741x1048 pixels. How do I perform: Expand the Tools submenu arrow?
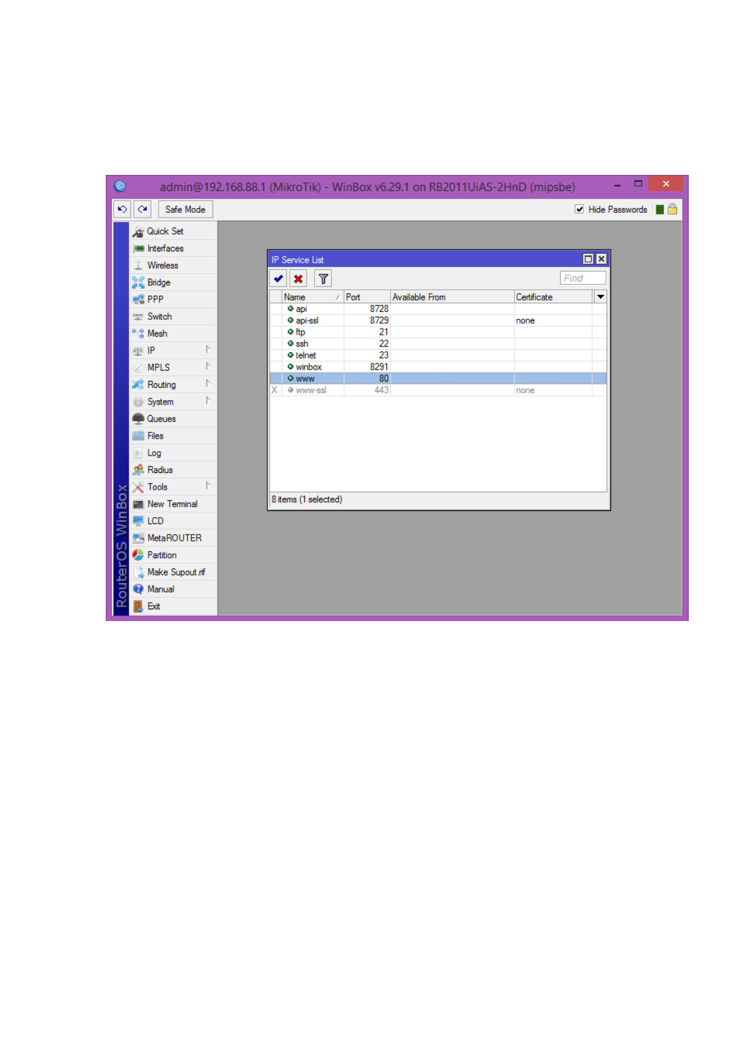208,486
